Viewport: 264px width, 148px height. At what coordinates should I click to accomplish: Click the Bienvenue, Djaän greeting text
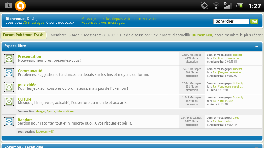pyautogui.click(x=22, y=18)
